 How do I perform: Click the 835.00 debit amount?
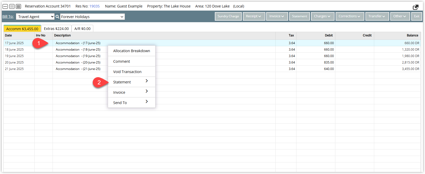[329, 62]
